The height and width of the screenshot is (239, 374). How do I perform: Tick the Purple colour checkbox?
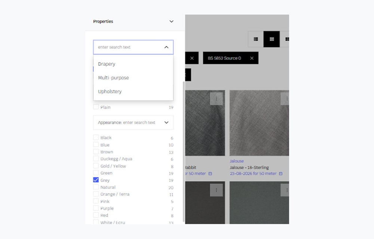point(96,208)
